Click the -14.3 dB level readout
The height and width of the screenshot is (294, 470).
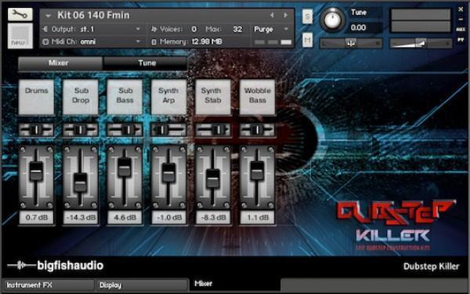pos(81,217)
